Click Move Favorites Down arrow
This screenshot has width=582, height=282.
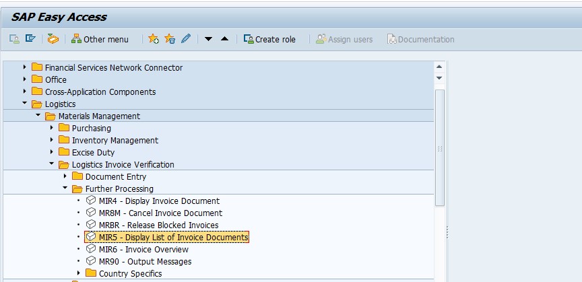pos(208,39)
